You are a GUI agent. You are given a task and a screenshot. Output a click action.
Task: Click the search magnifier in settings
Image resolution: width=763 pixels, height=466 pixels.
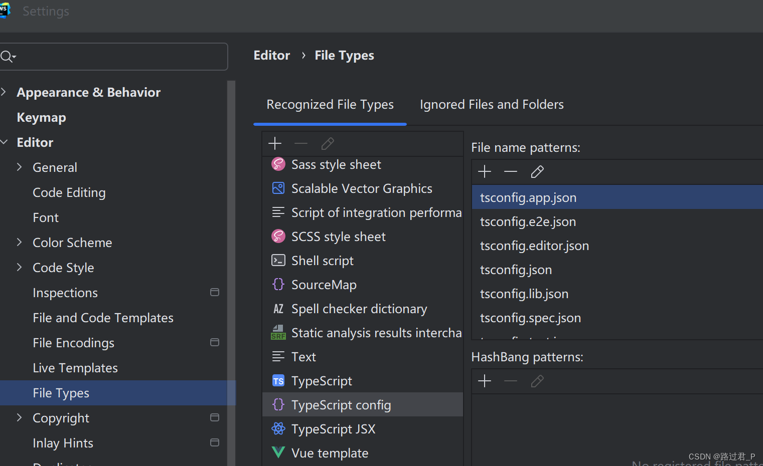[x=8, y=56]
